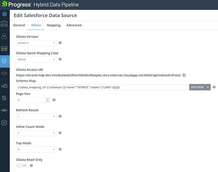Show help for OData Version
The width and height of the screenshot is (218, 172).
[60, 43]
